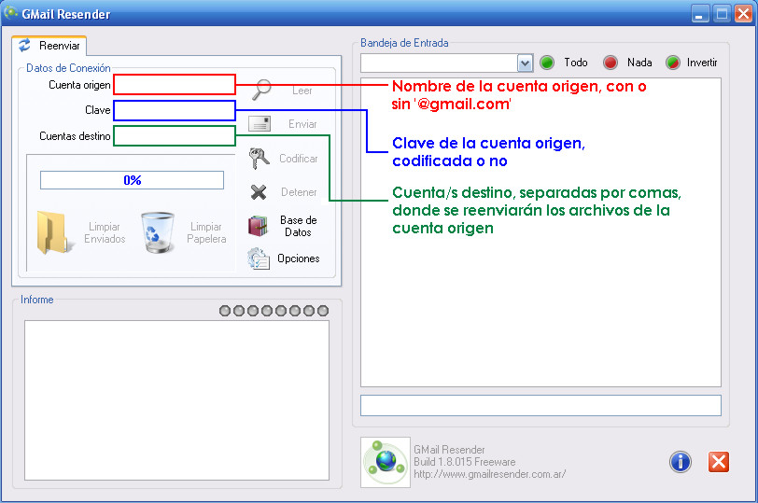
Task: Click Limpiar Enviados folder icon
Action: coord(52,232)
